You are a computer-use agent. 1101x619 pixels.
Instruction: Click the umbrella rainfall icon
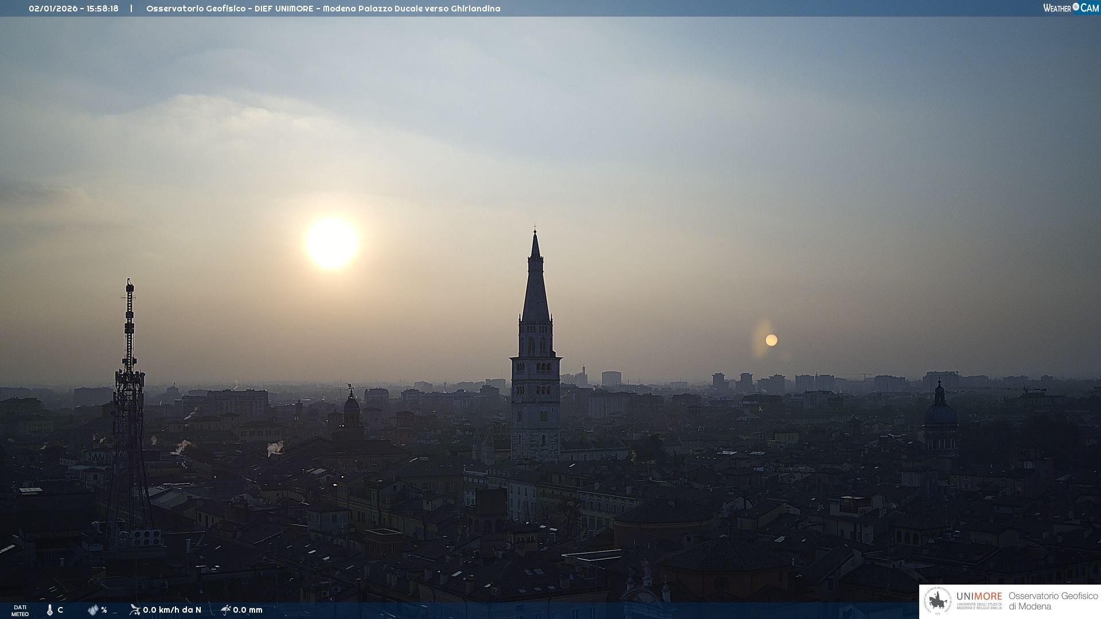pos(225,610)
